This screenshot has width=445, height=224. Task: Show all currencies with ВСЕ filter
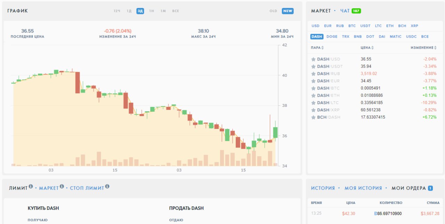[425, 36]
